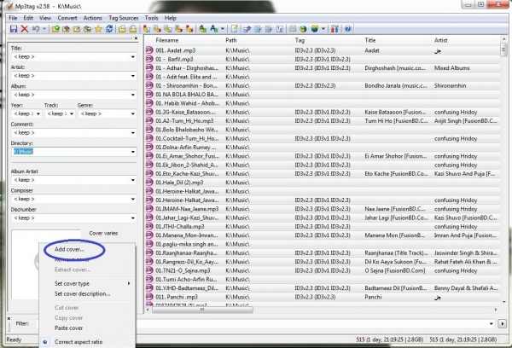Open the Track field dropdown
The width and height of the screenshot is (512, 348).
[x=72, y=113]
